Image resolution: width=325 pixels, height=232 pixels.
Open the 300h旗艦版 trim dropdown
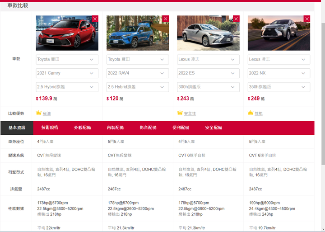[208, 87]
